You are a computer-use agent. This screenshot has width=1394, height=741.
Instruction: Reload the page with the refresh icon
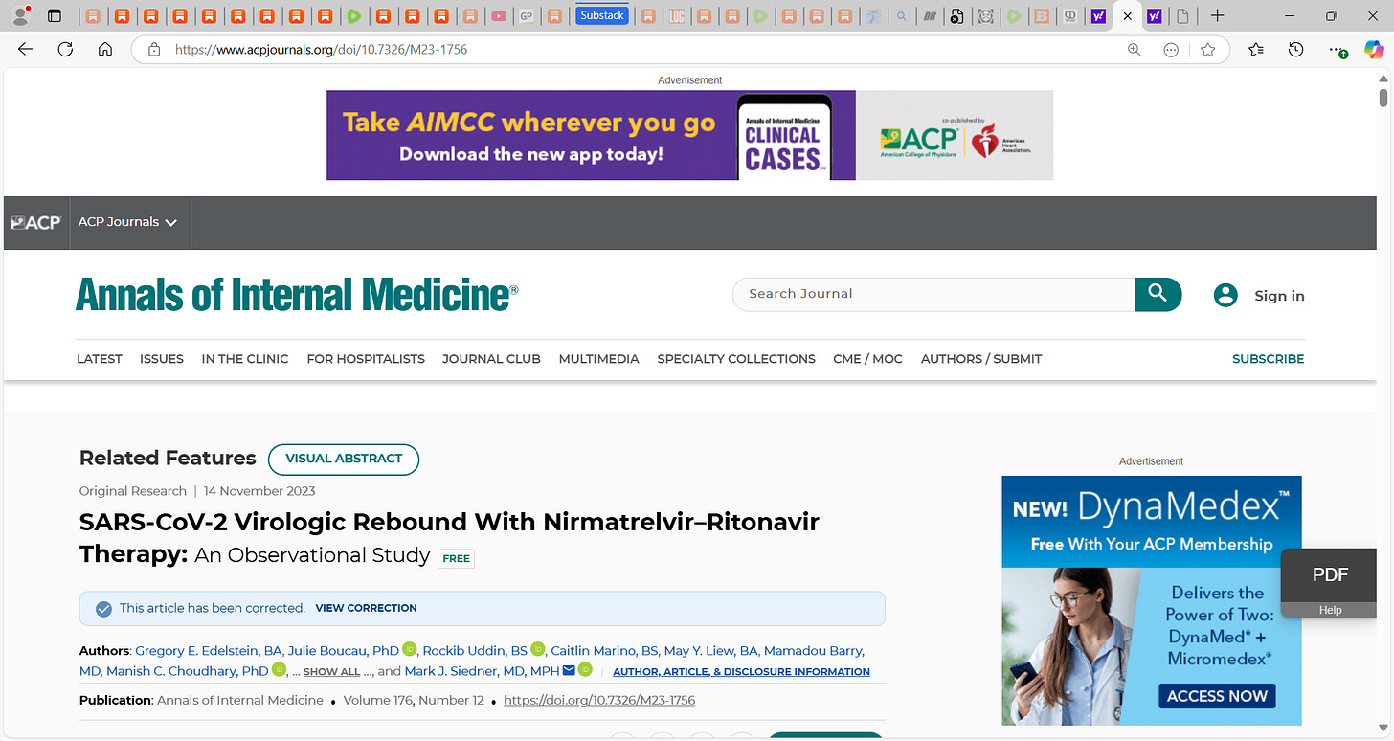pos(65,50)
